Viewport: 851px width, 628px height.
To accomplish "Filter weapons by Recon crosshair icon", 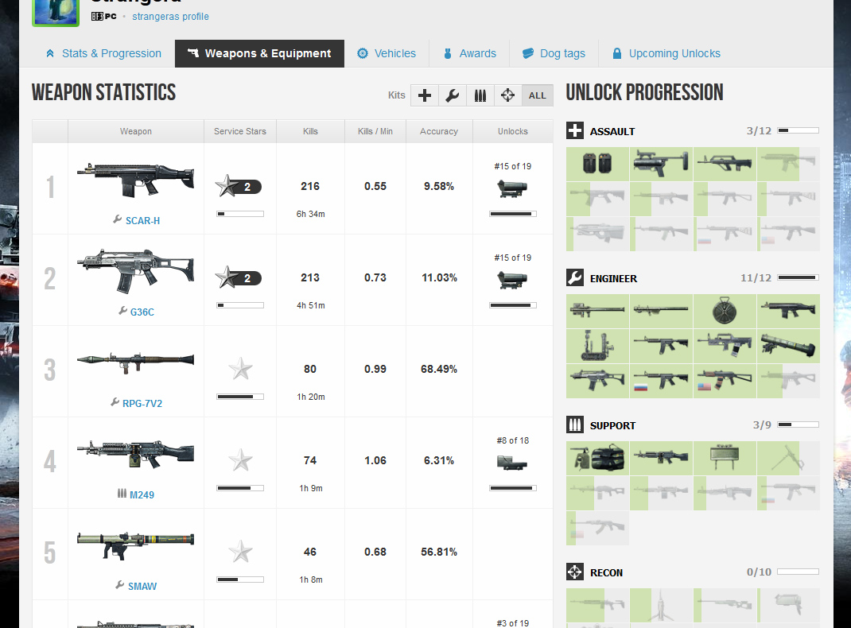I will pos(507,95).
